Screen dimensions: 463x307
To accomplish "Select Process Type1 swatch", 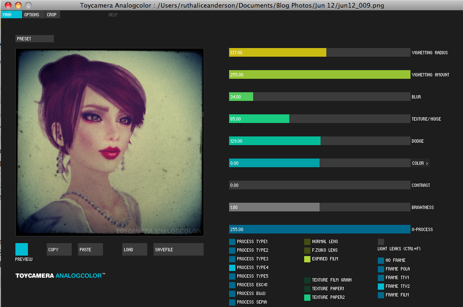I will (232, 242).
